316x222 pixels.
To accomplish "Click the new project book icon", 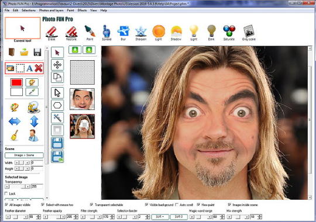I will (12, 52).
